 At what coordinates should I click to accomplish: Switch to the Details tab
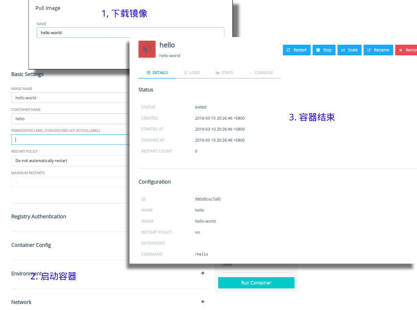coord(157,72)
